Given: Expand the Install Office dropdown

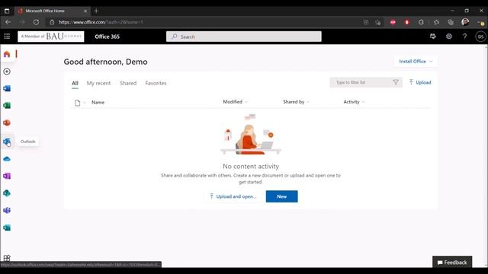Looking at the screenshot, I should [416, 61].
